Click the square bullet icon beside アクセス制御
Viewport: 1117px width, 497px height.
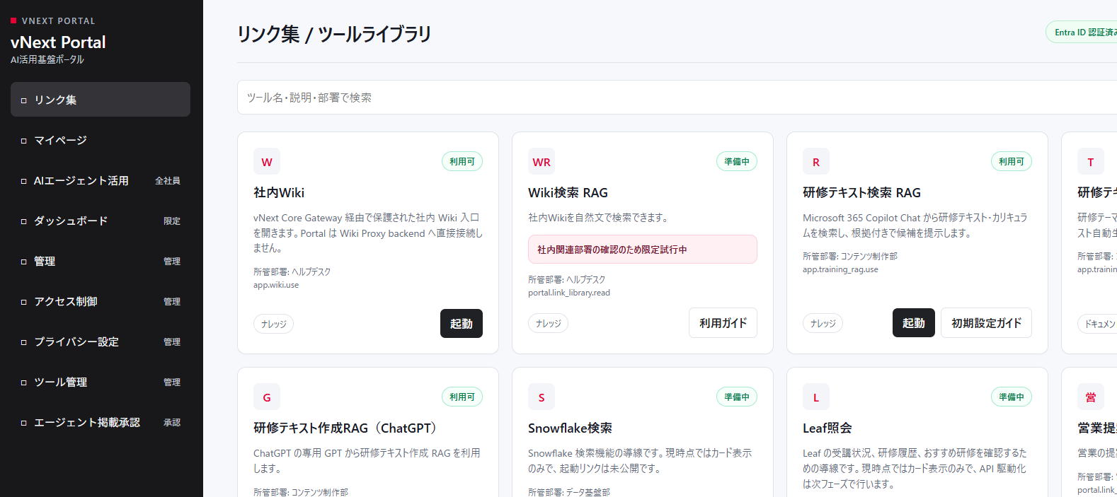click(x=23, y=302)
